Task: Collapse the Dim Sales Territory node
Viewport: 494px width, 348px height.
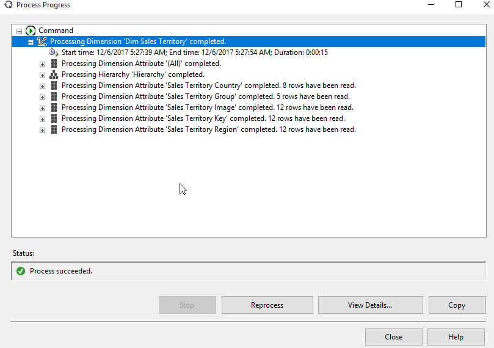Action: 31,42
